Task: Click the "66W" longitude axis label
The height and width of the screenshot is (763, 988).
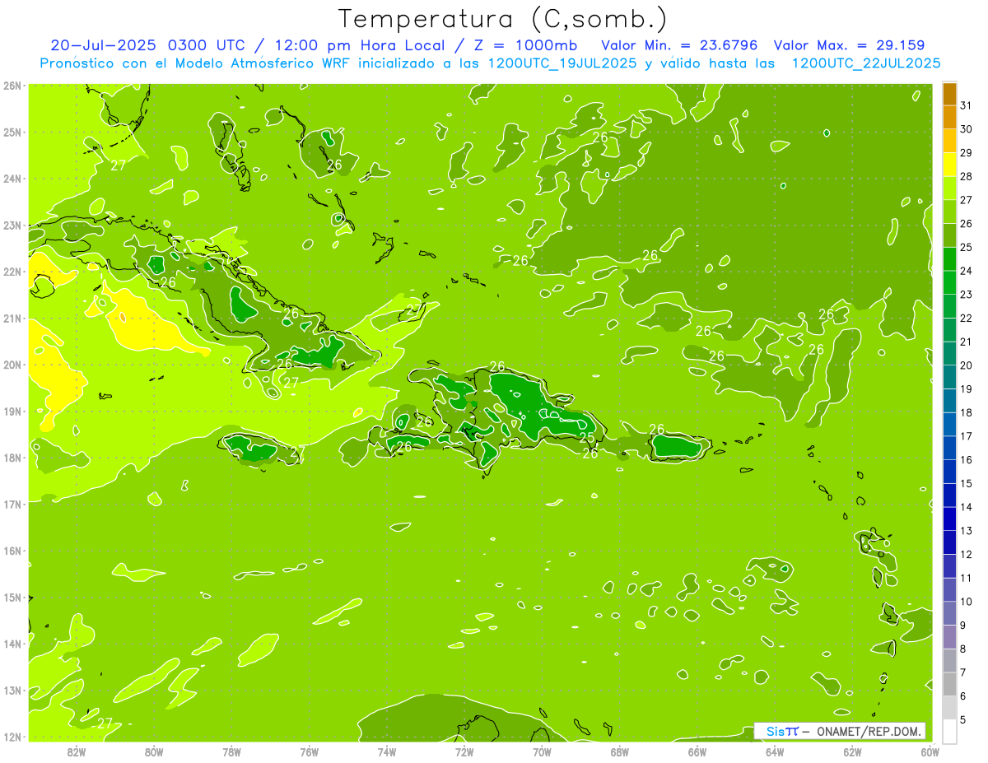Action: pyautogui.click(x=697, y=751)
